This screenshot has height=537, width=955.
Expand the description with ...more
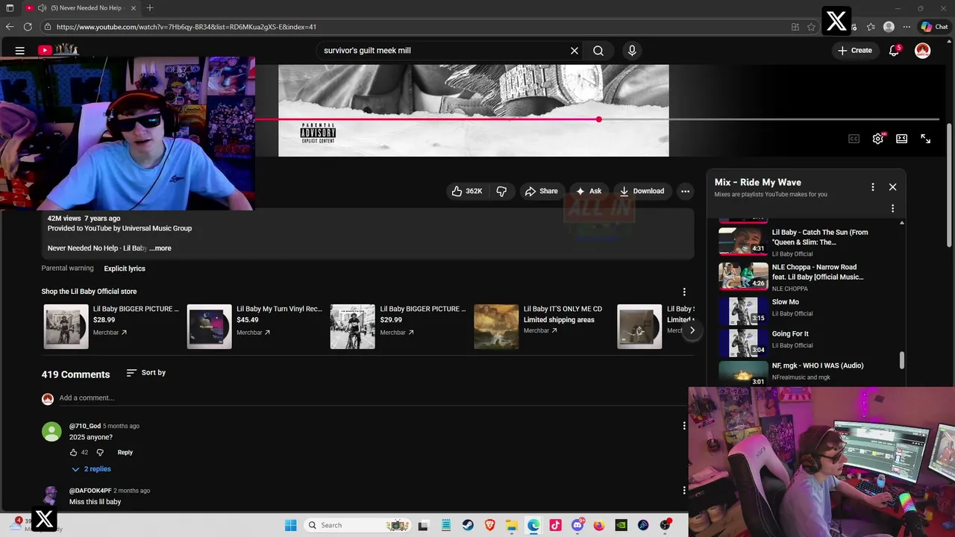point(160,248)
